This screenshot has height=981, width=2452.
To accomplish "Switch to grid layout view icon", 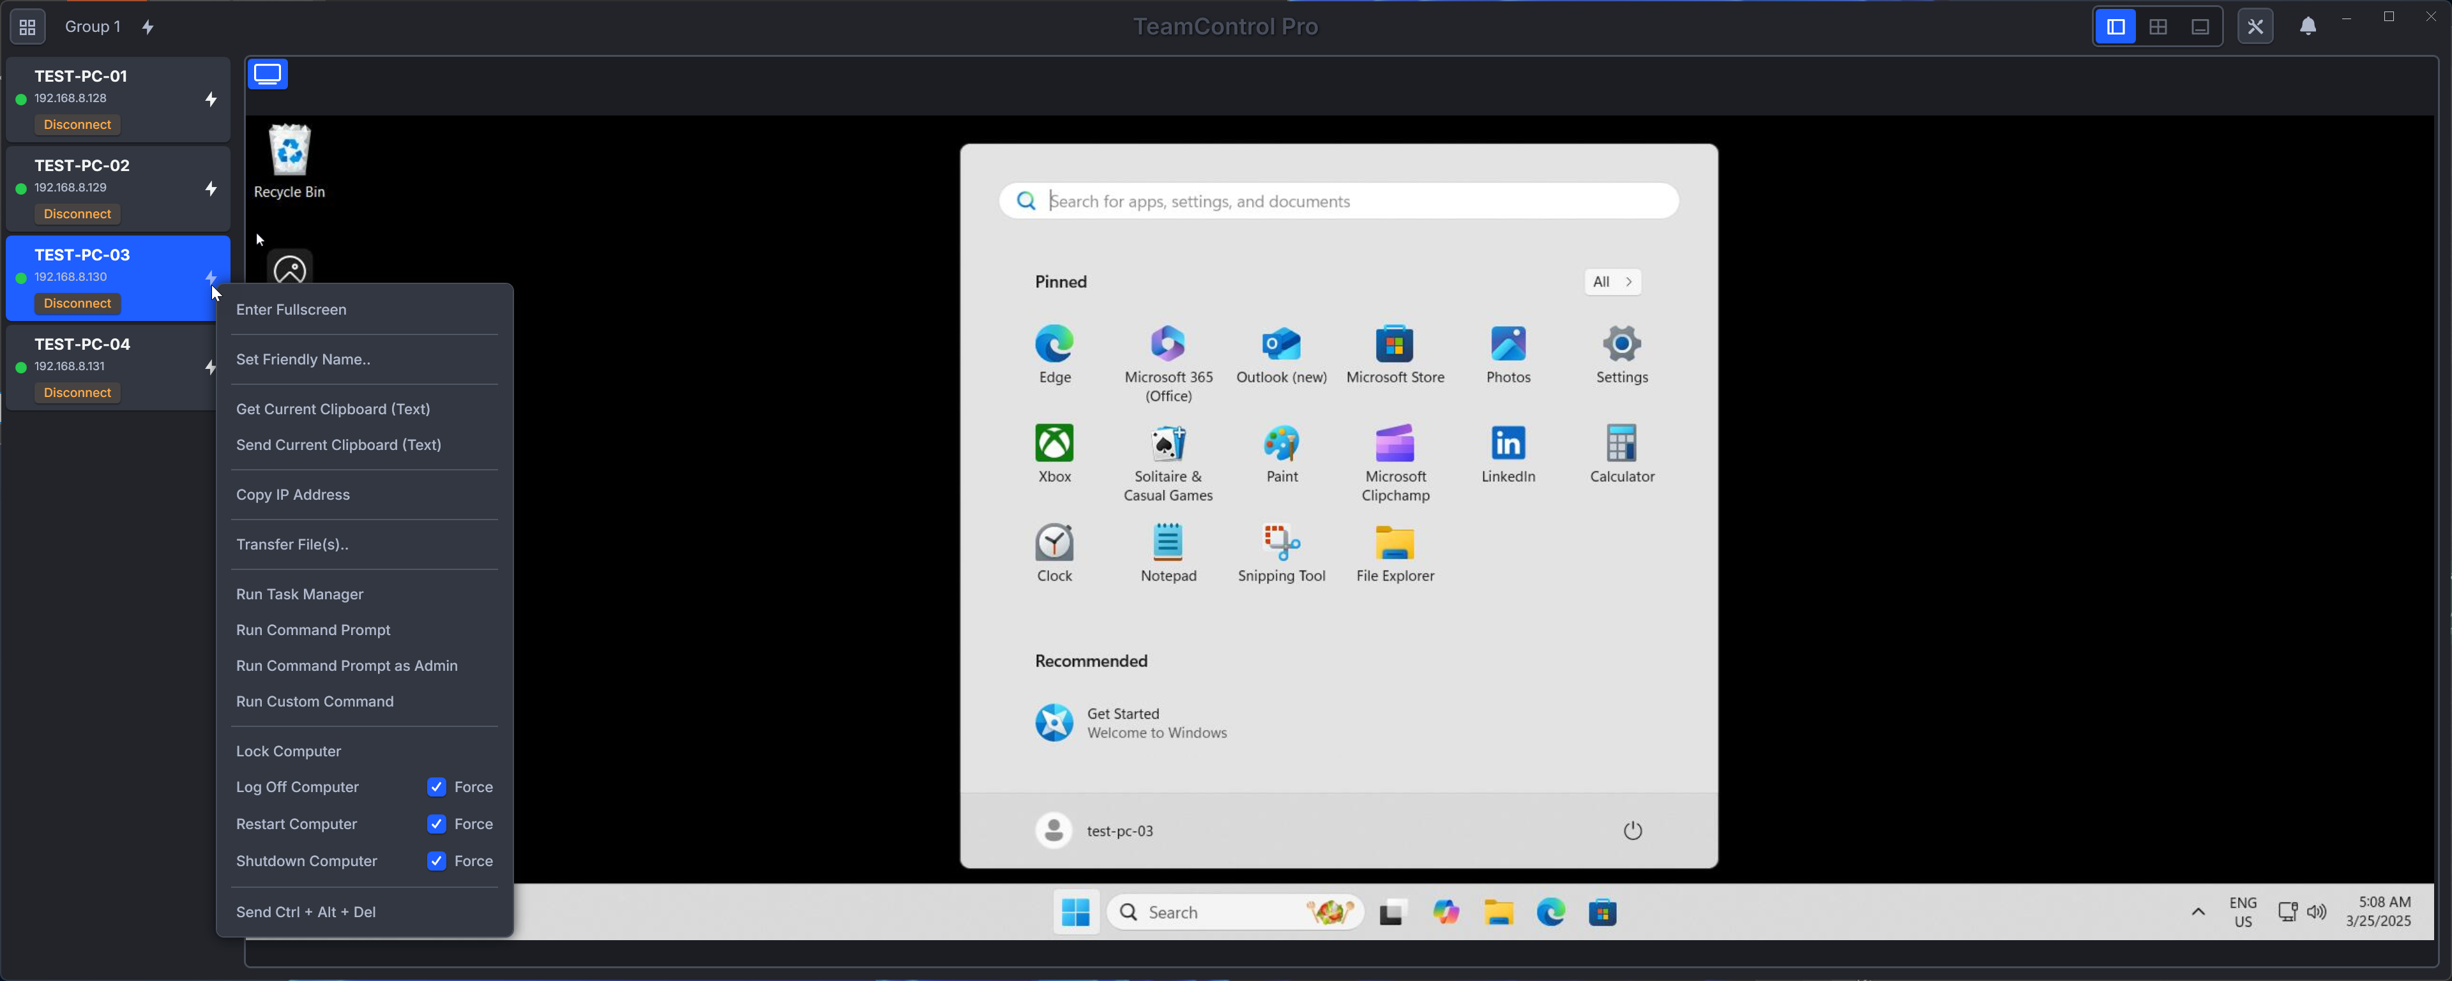I will tap(2158, 27).
